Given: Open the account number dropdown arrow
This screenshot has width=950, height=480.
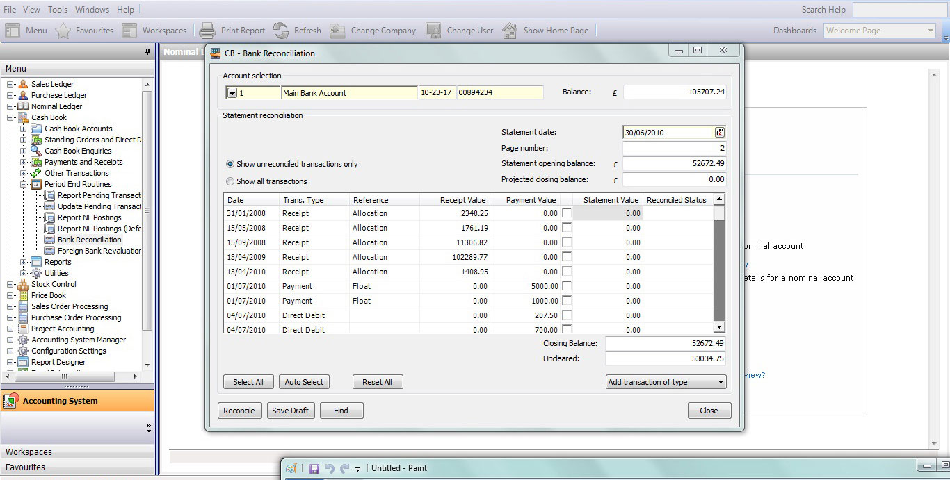Looking at the screenshot, I should 232,93.
